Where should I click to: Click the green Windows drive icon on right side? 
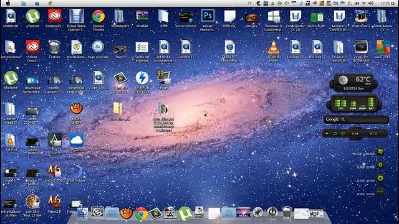point(380,151)
